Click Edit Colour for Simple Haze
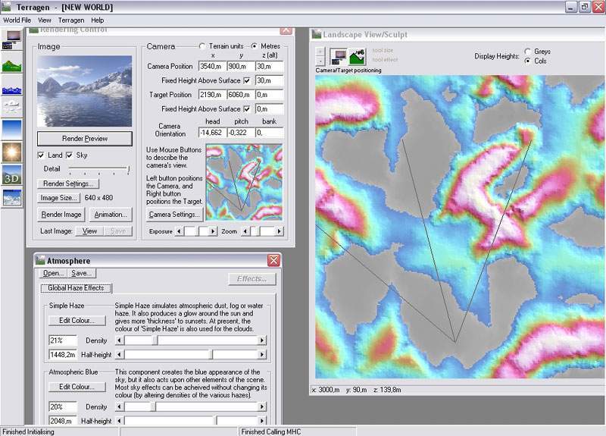 pyautogui.click(x=76, y=321)
